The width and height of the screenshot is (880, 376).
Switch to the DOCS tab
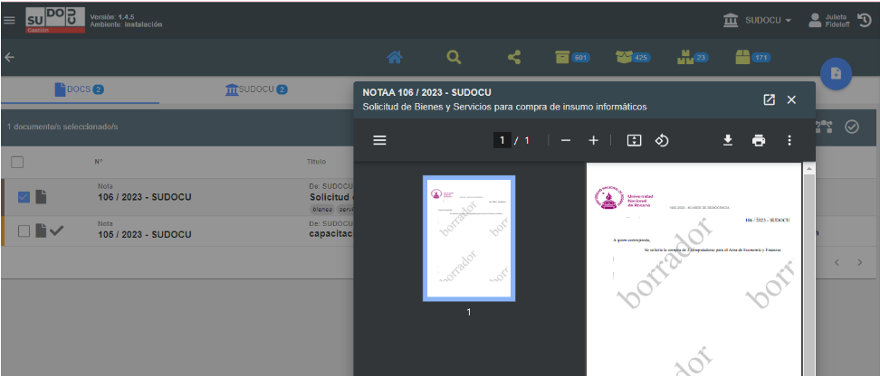tap(80, 89)
